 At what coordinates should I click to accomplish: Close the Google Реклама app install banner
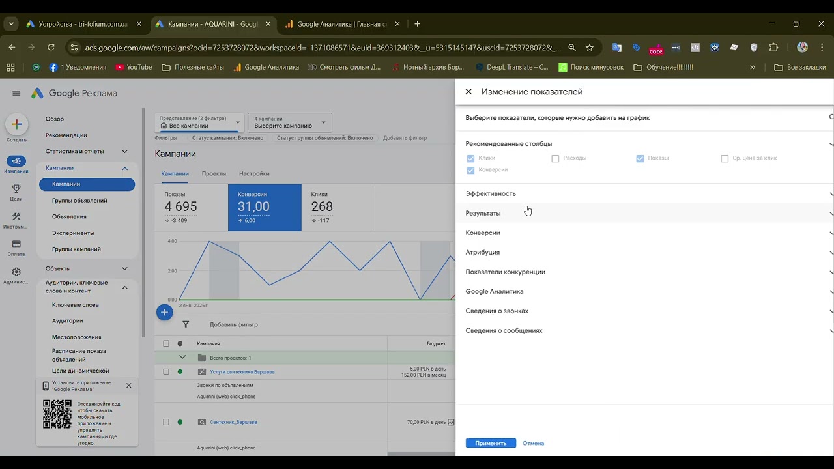point(128,386)
